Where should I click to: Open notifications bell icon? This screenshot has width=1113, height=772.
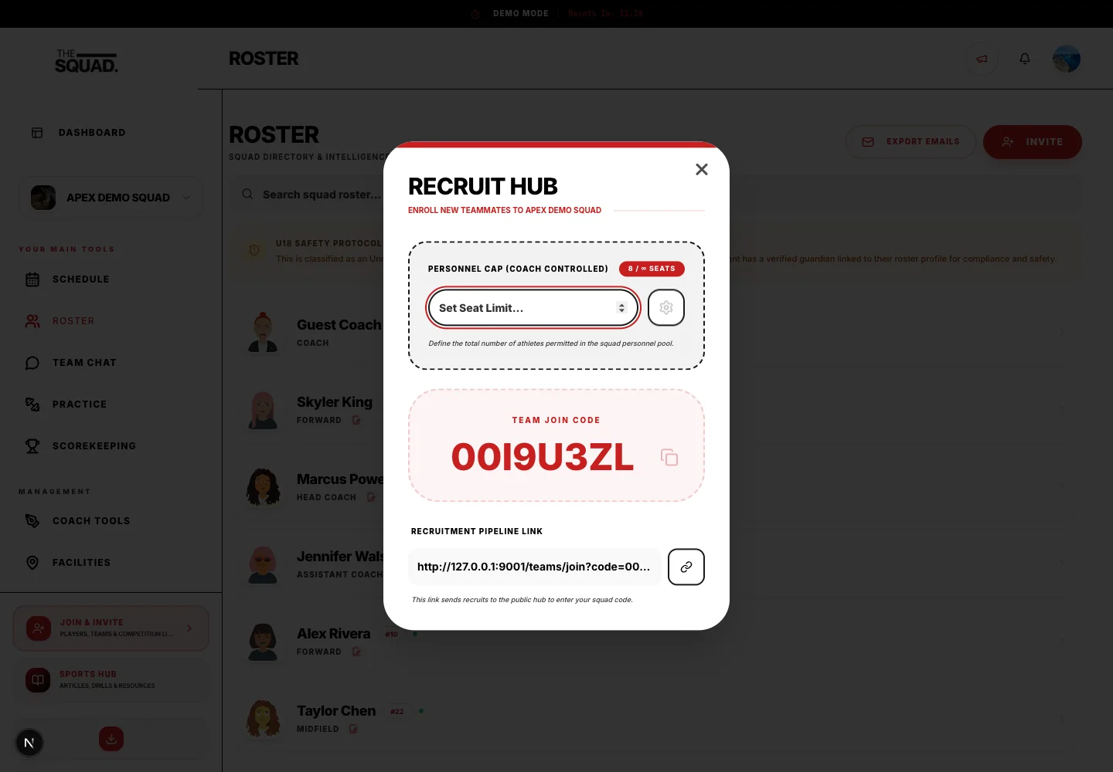pos(1025,59)
